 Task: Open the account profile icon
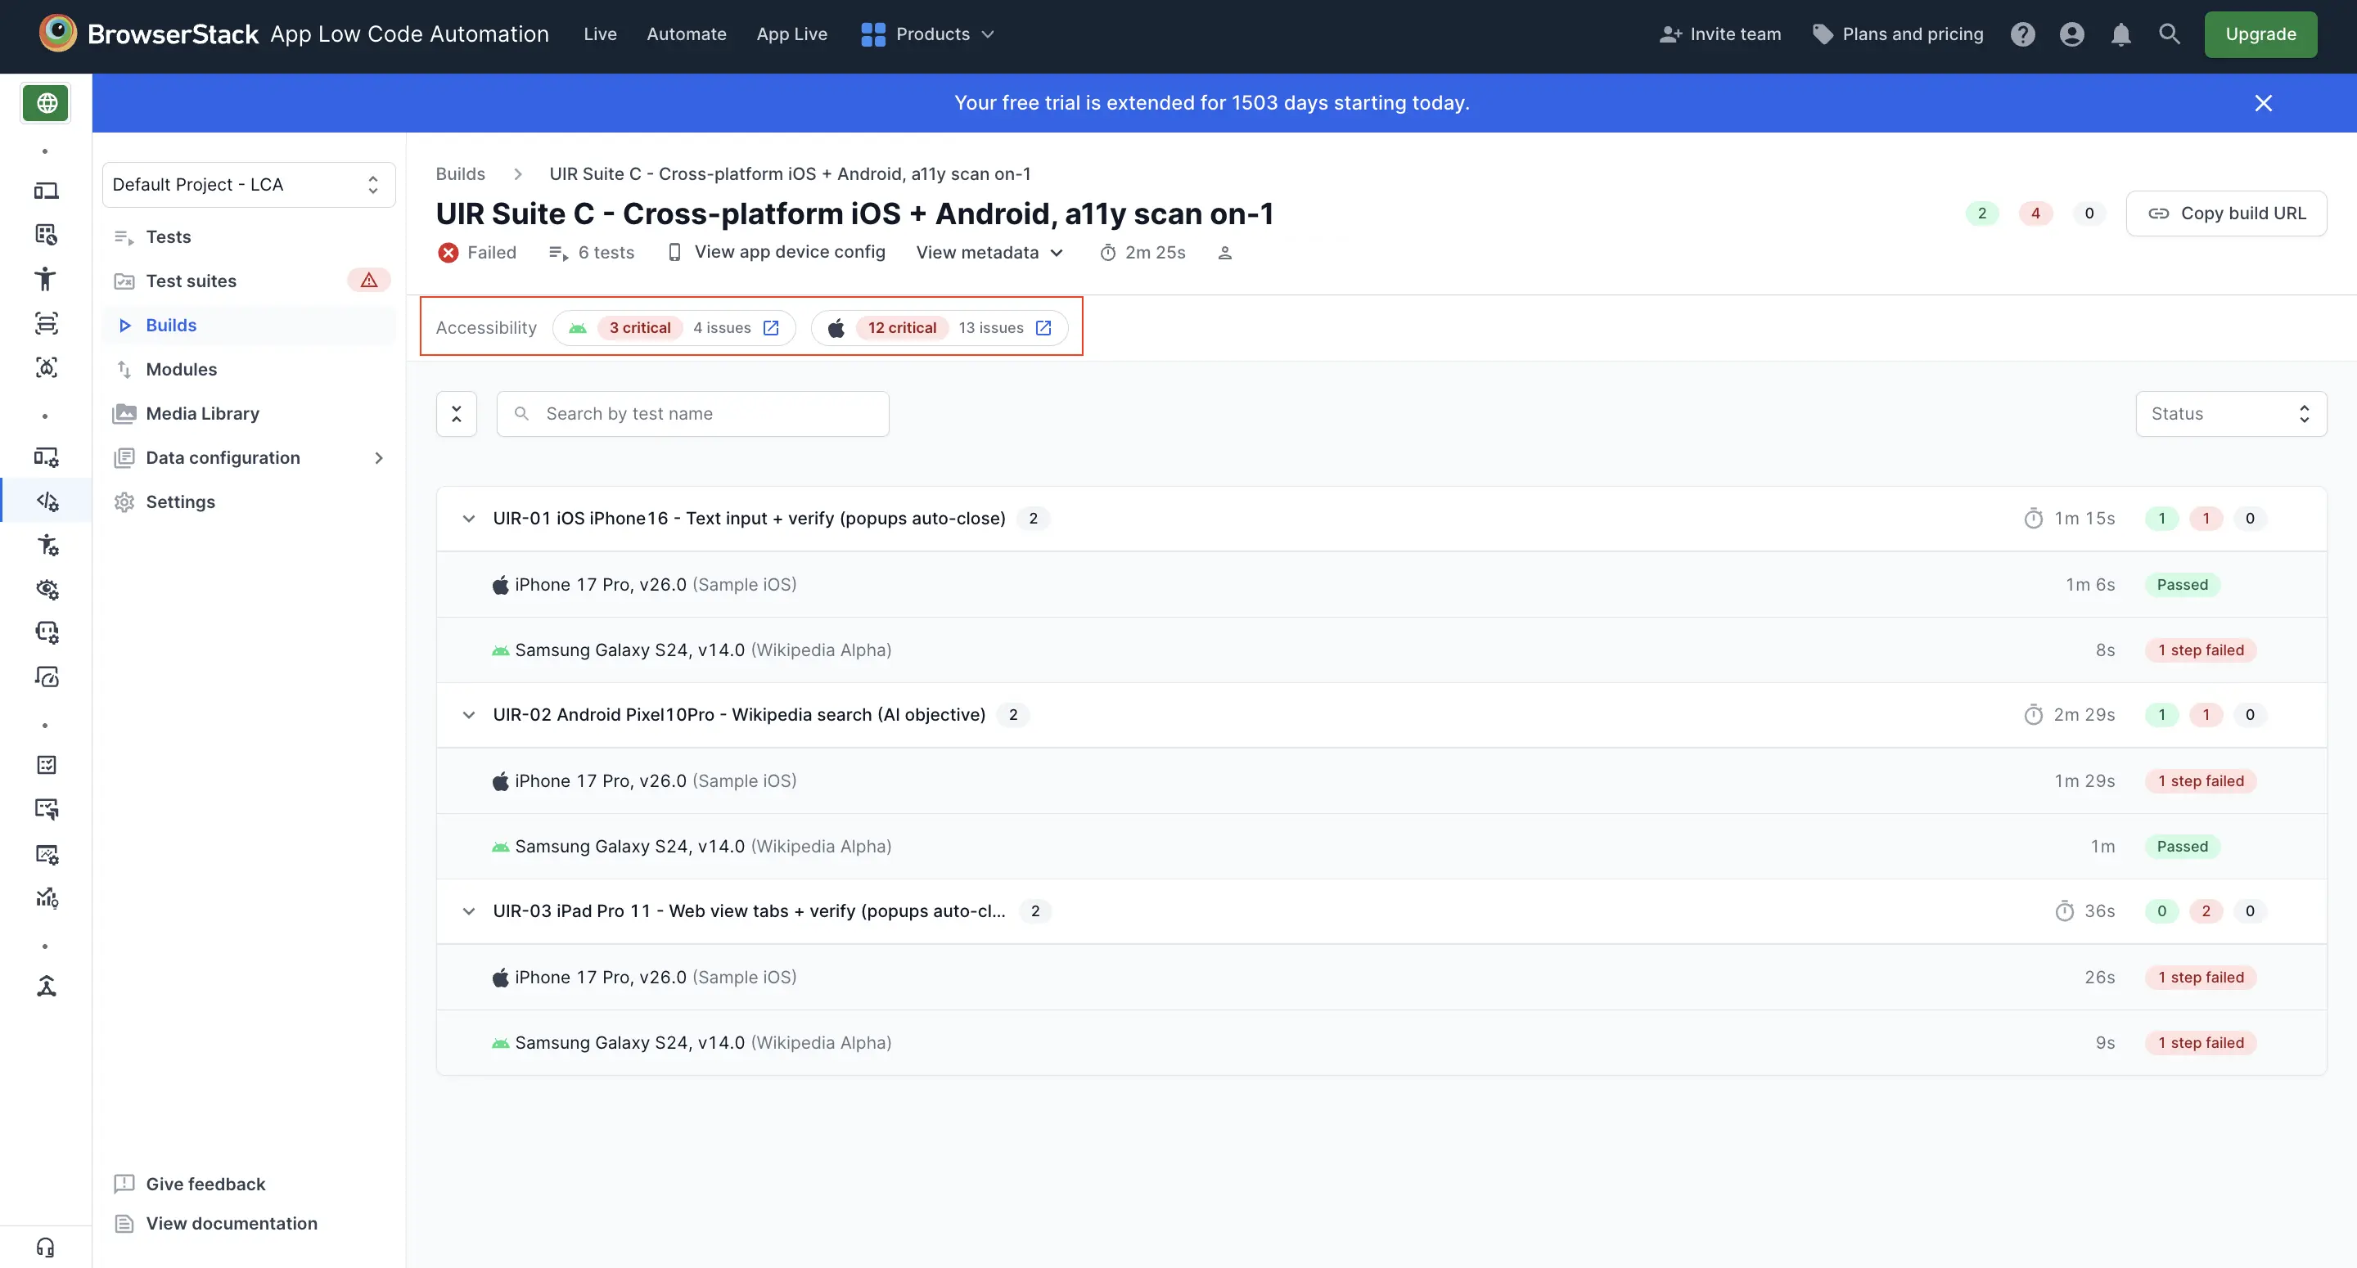[2072, 34]
